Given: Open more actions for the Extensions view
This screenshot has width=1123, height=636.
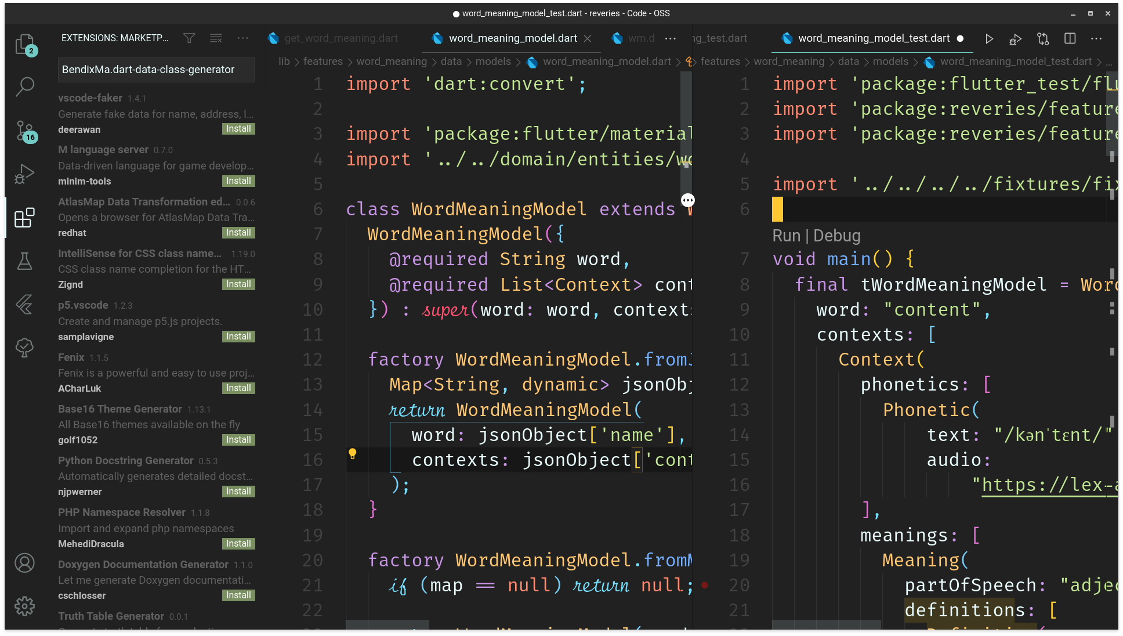Looking at the screenshot, I should 242,38.
